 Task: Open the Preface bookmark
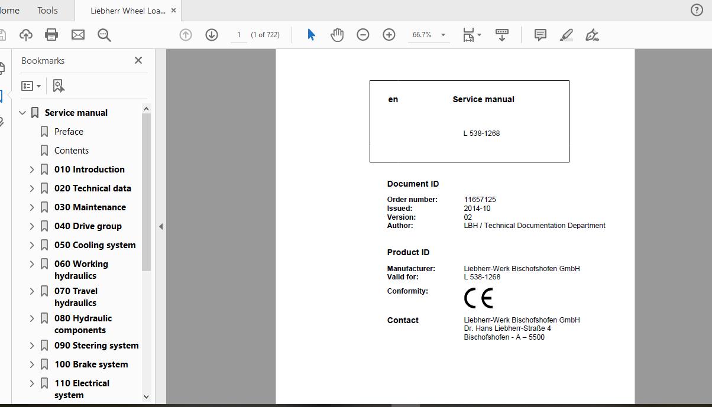point(69,131)
